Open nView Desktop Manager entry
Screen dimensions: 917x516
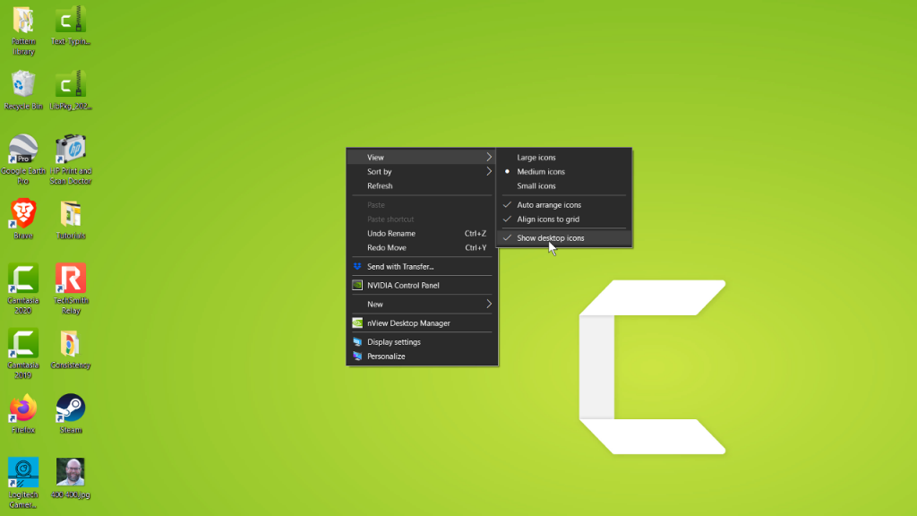pyautogui.click(x=423, y=322)
